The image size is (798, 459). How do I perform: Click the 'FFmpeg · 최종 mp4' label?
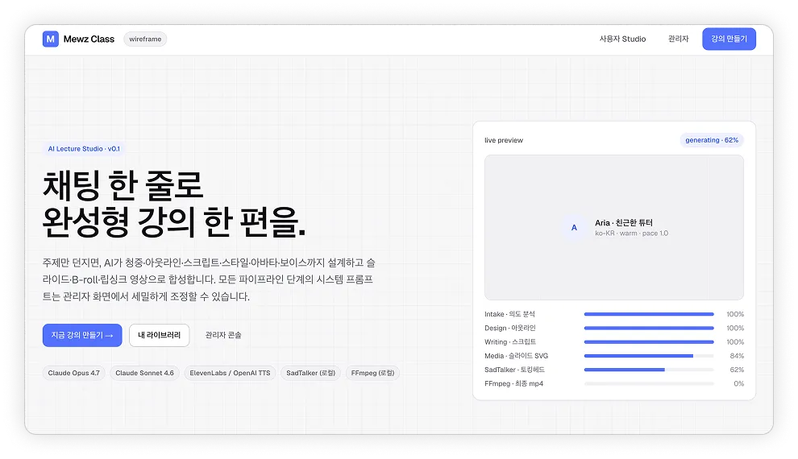coord(513,384)
